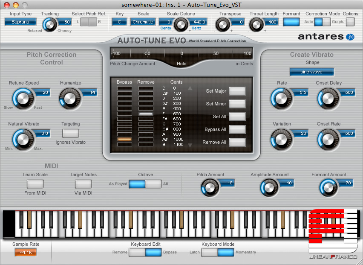
Task: Click the Throat Length value field 100
Action: point(271,22)
